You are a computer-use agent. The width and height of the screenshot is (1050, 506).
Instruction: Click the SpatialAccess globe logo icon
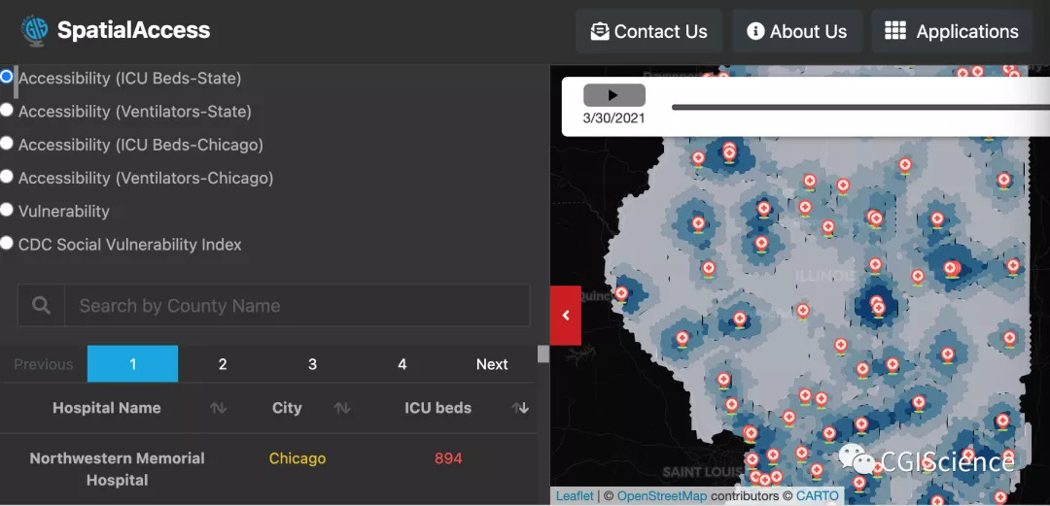[34, 31]
